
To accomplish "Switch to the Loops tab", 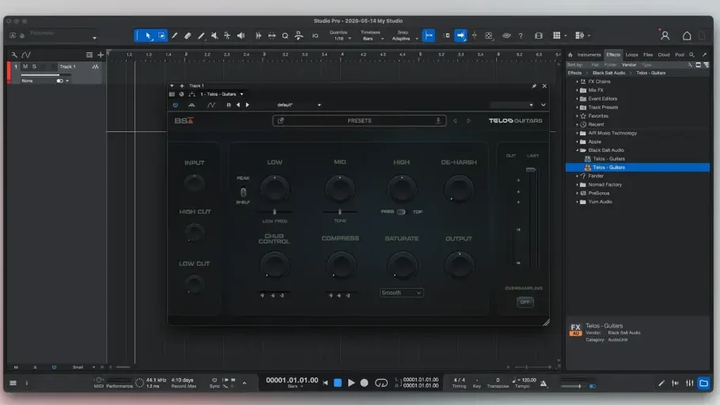I will pos(632,55).
